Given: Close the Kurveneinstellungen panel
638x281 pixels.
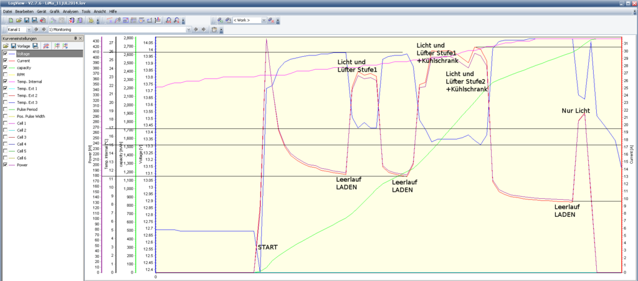Looking at the screenshot, I should pyautogui.click(x=80, y=38).
